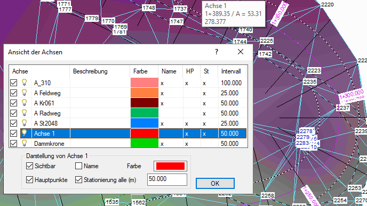This screenshot has height=206, width=367.
Task: Click the dark red swatch of A Kr061
Action: tap(145, 103)
